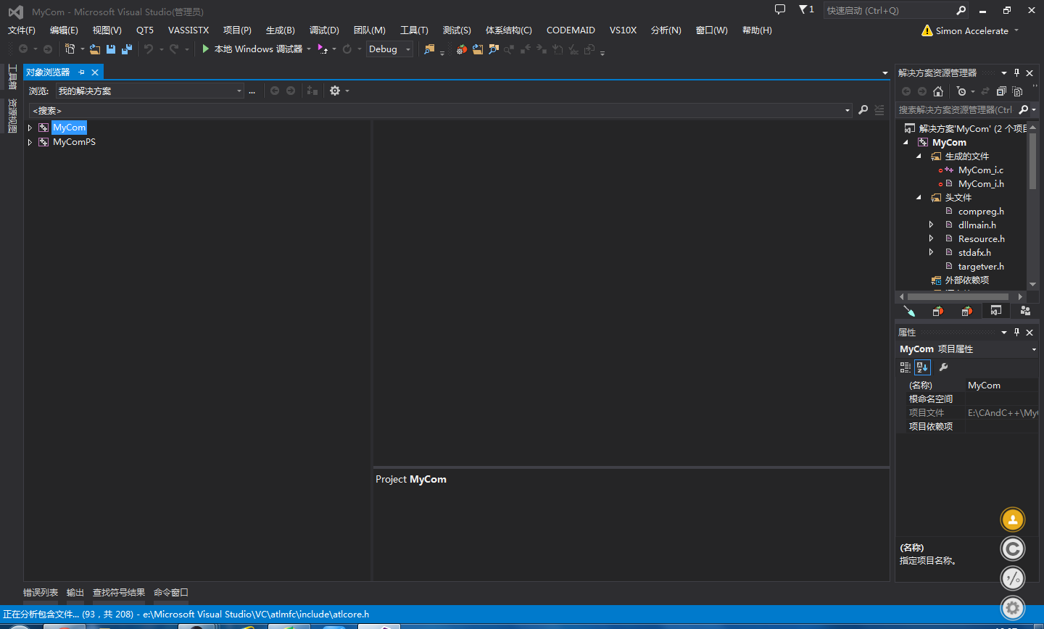Open the CODEMAID menu
The image size is (1044, 629).
tap(571, 30)
